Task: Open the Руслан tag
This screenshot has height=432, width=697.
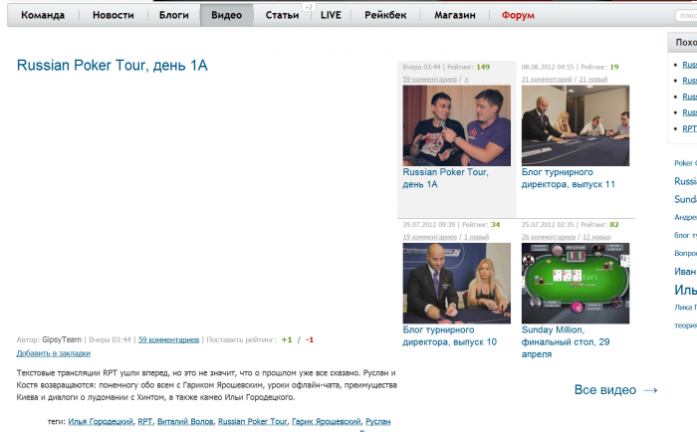Action: point(377,421)
